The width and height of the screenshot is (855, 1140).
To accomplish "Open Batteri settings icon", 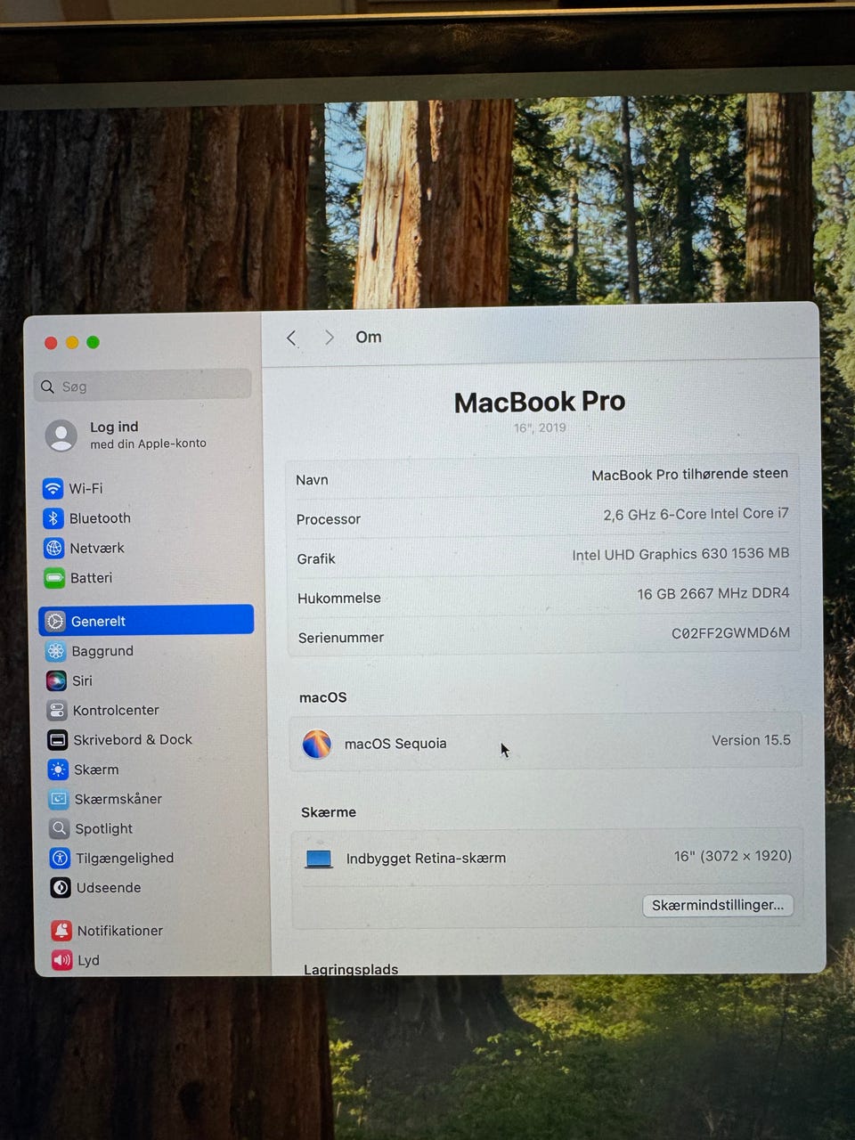I will [x=54, y=578].
